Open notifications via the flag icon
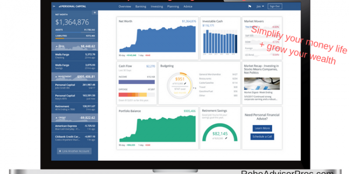This screenshot has width=349, height=174. 249,6
